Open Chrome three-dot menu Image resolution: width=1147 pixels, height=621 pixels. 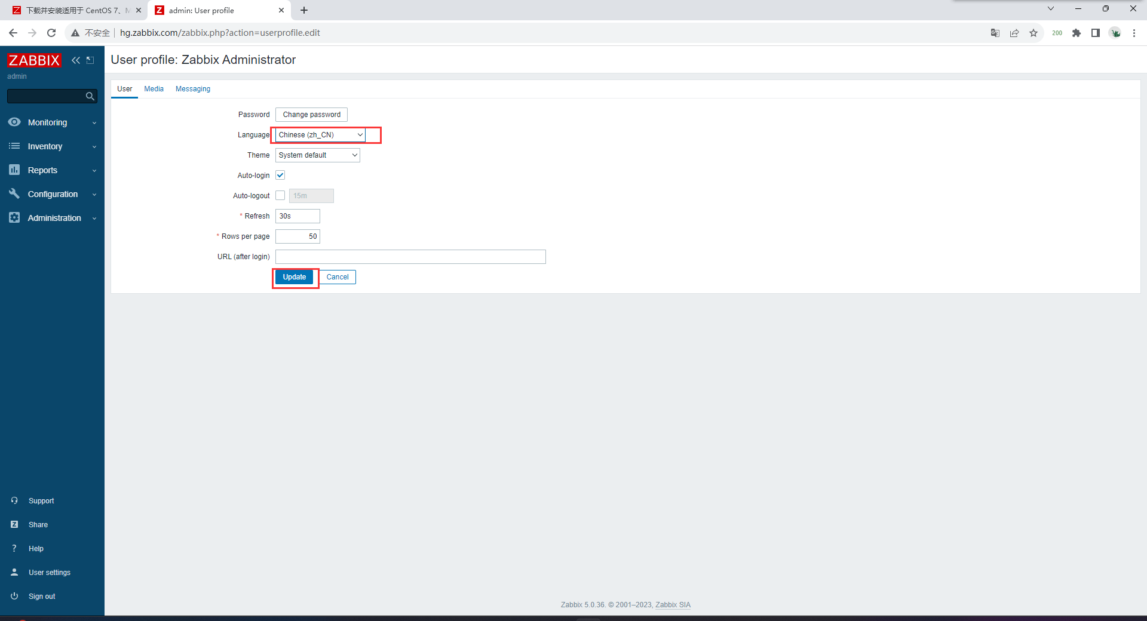pyautogui.click(x=1134, y=33)
